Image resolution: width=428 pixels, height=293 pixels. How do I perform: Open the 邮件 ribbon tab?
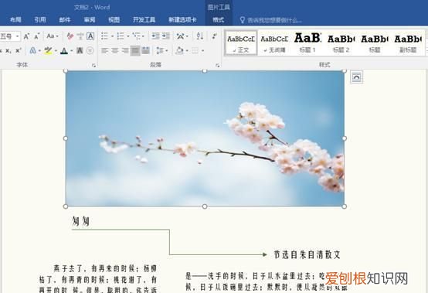click(65, 19)
